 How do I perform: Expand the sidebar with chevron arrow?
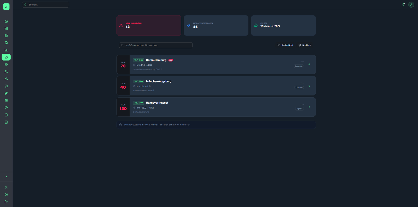click(6, 177)
